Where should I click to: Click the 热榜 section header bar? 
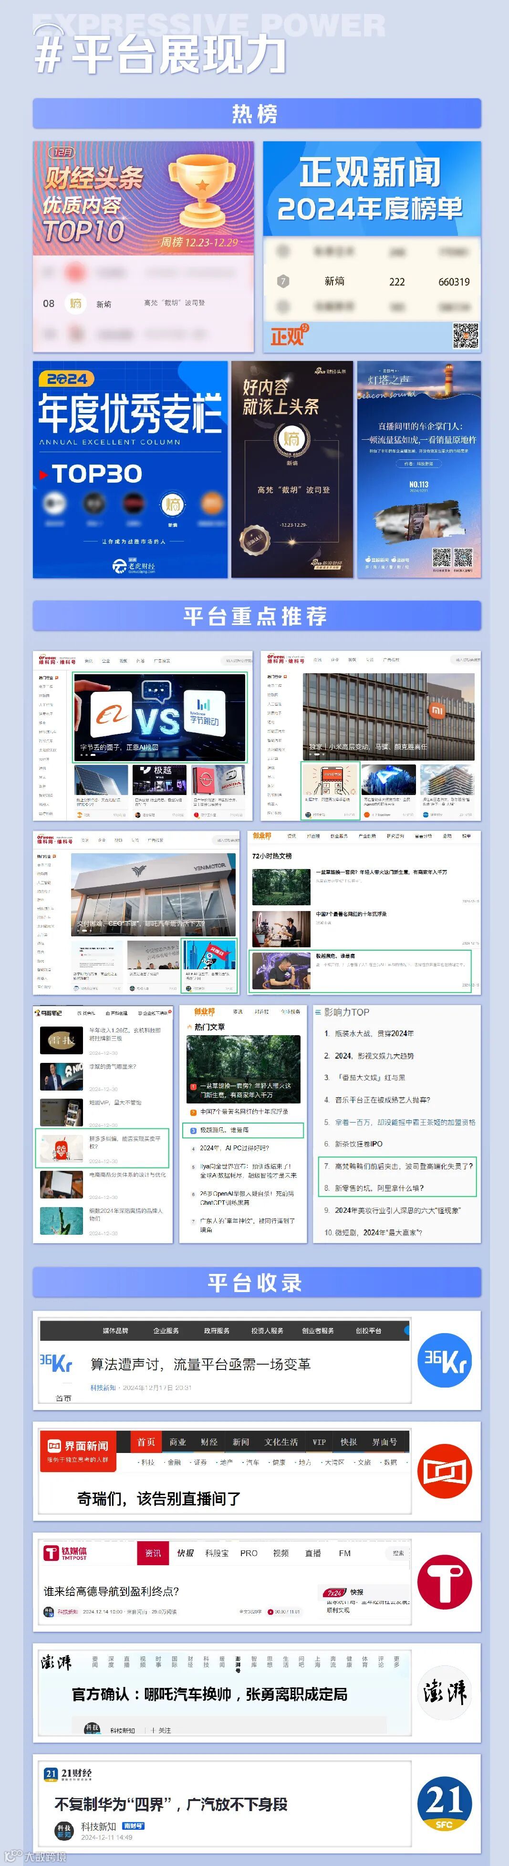click(x=256, y=114)
